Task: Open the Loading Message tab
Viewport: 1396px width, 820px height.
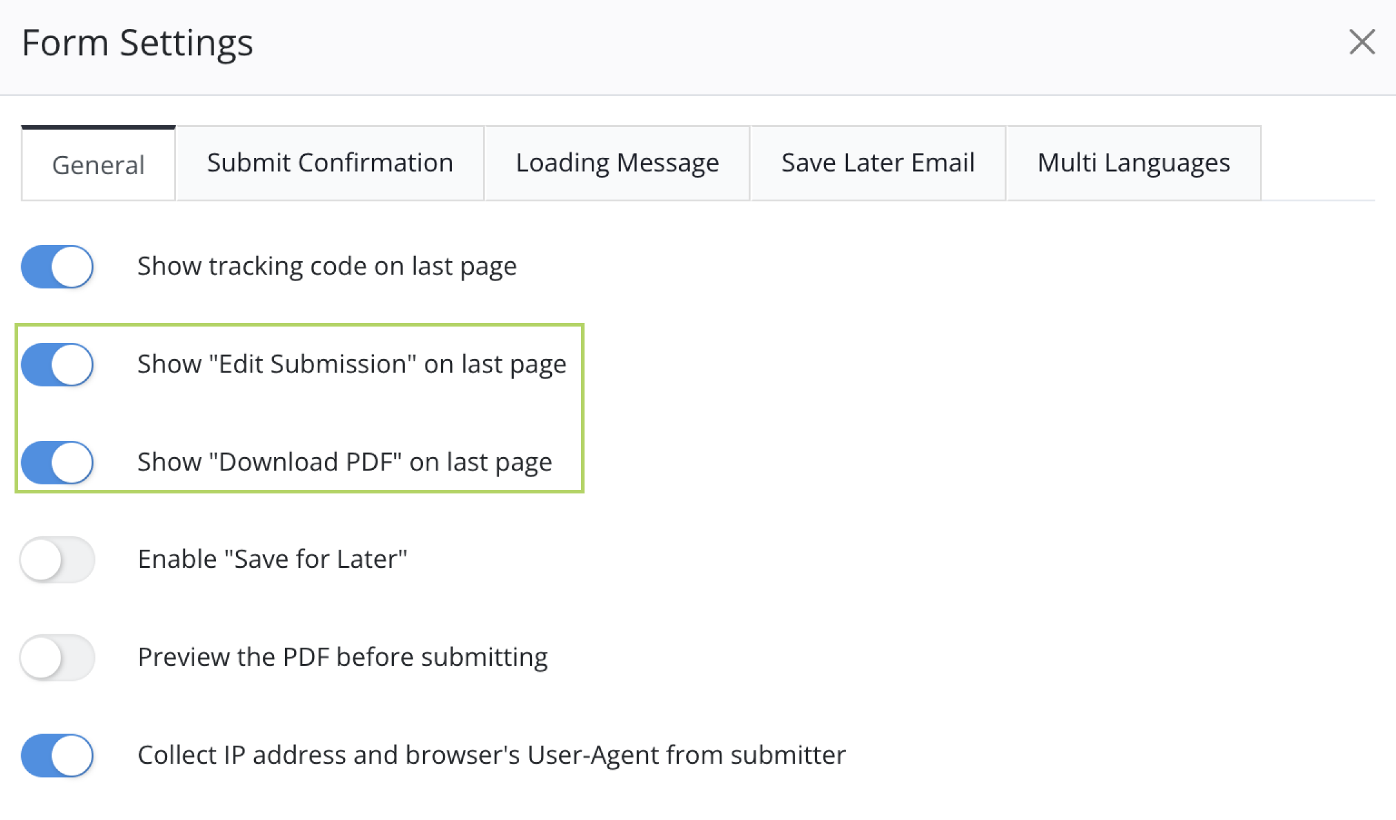Action: click(x=617, y=163)
